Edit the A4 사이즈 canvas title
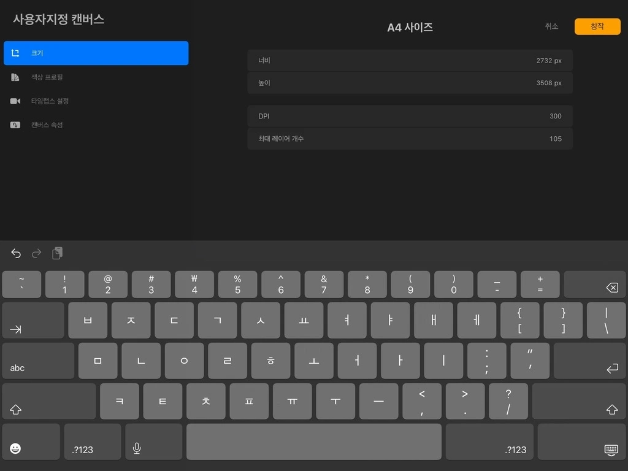The width and height of the screenshot is (628, 471). click(410, 27)
